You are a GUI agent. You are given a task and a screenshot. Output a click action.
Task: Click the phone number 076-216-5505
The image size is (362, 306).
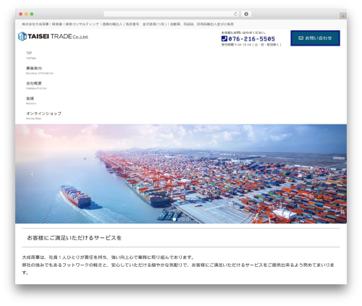[251, 39]
